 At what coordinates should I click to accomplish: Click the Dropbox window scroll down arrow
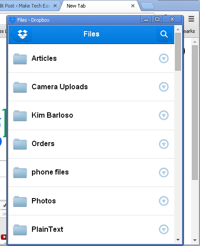(x=178, y=240)
